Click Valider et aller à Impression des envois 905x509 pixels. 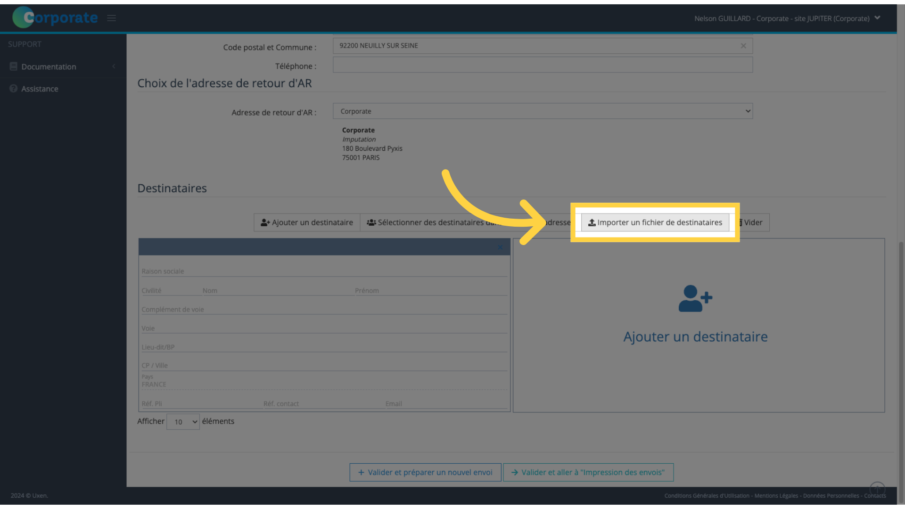(588, 472)
